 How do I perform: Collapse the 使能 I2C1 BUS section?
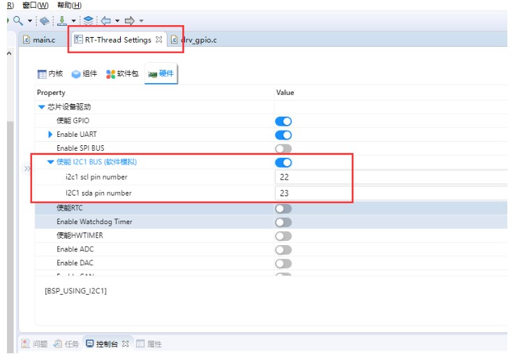50,162
